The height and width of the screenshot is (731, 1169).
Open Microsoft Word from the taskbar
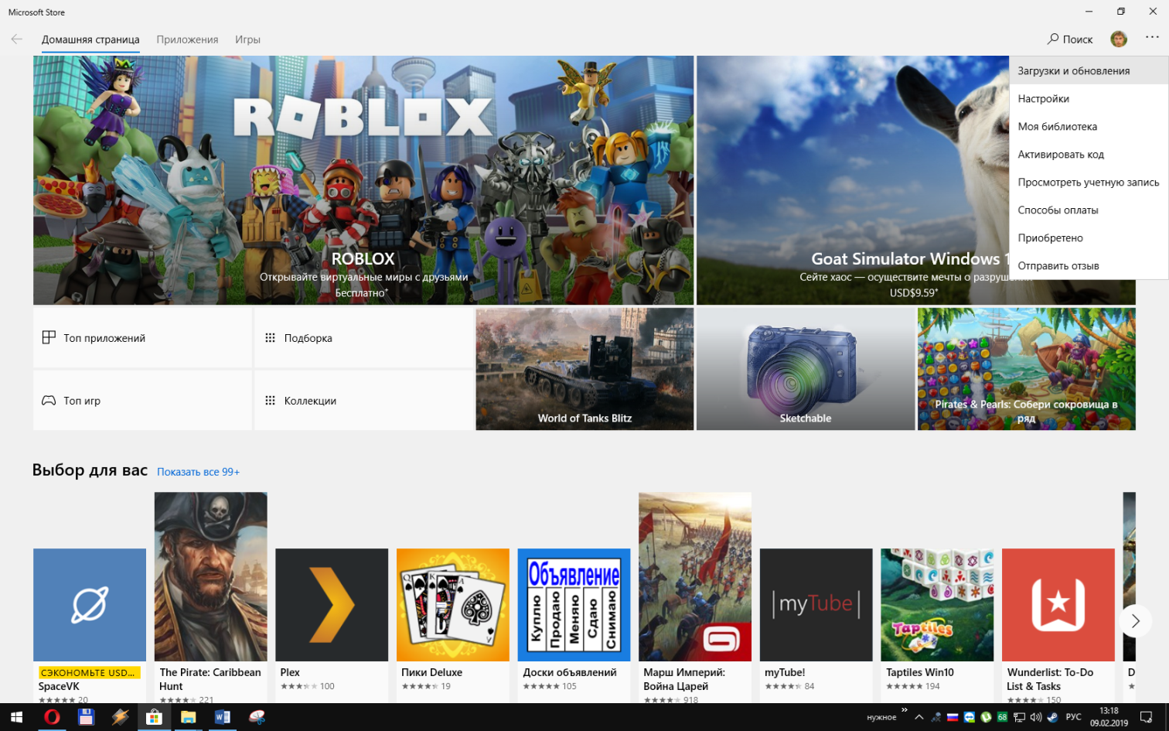tap(223, 717)
